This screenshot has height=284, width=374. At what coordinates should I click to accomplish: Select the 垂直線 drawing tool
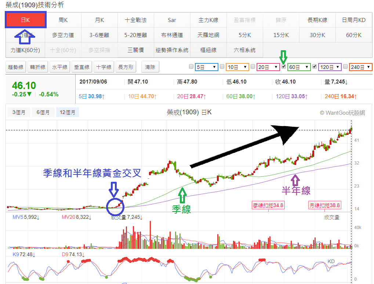tap(81, 67)
